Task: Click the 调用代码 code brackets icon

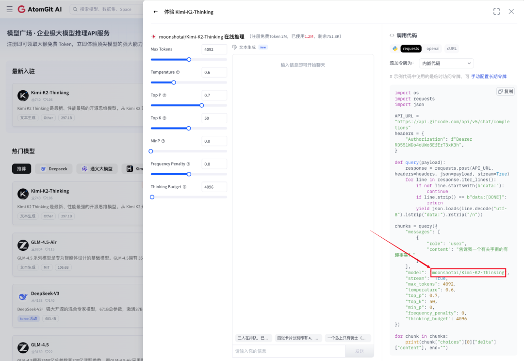Action: 392,35
